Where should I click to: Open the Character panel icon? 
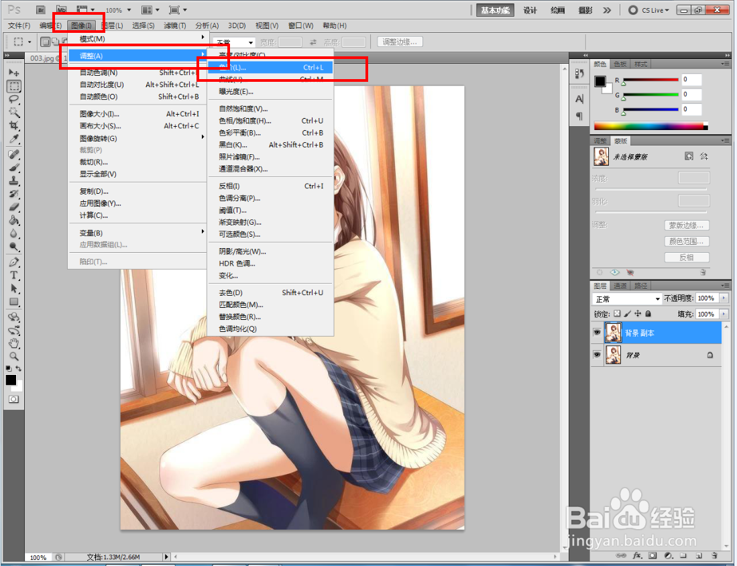tap(579, 99)
